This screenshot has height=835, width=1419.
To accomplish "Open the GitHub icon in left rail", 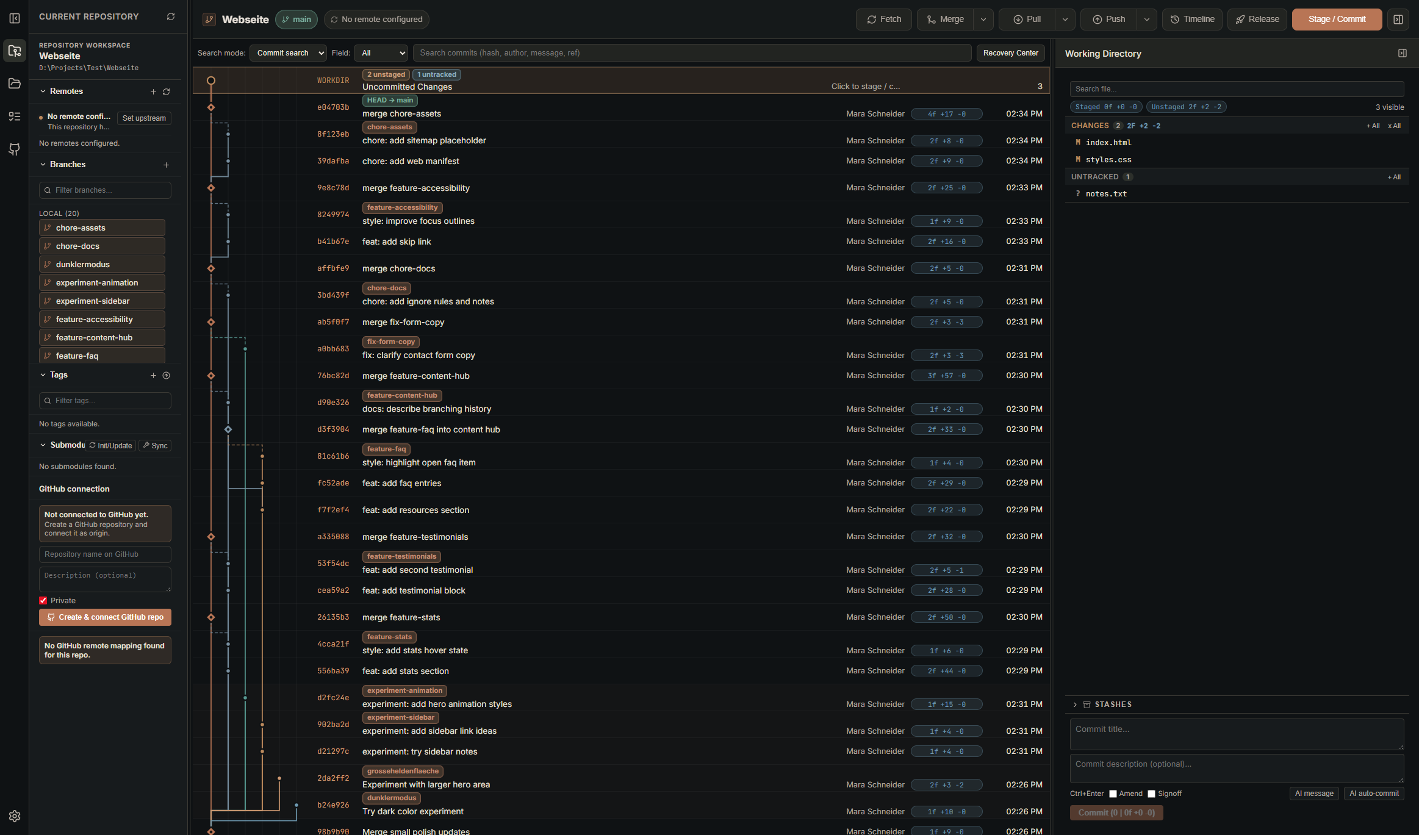I will pos(15,149).
